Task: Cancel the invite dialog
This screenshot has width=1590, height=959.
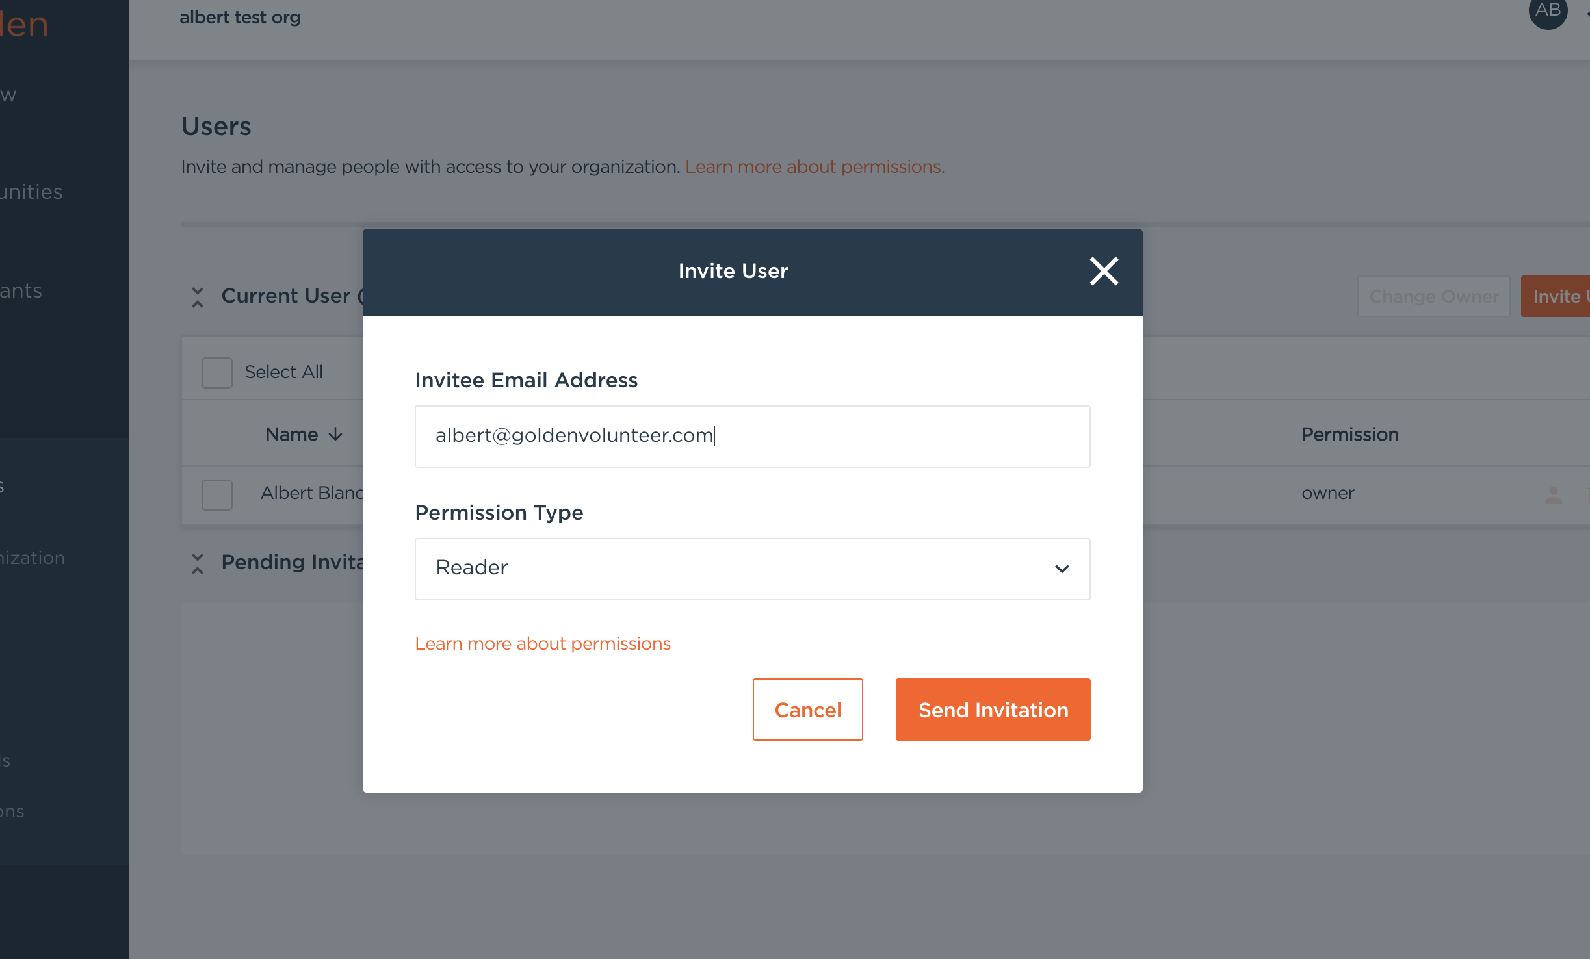Action: pyautogui.click(x=807, y=710)
